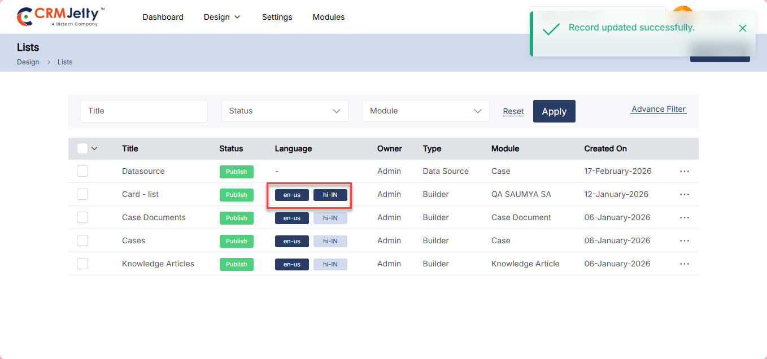This screenshot has width=767, height=359.
Task: Open actions menu for Knowledge Articles row
Action: point(684,264)
